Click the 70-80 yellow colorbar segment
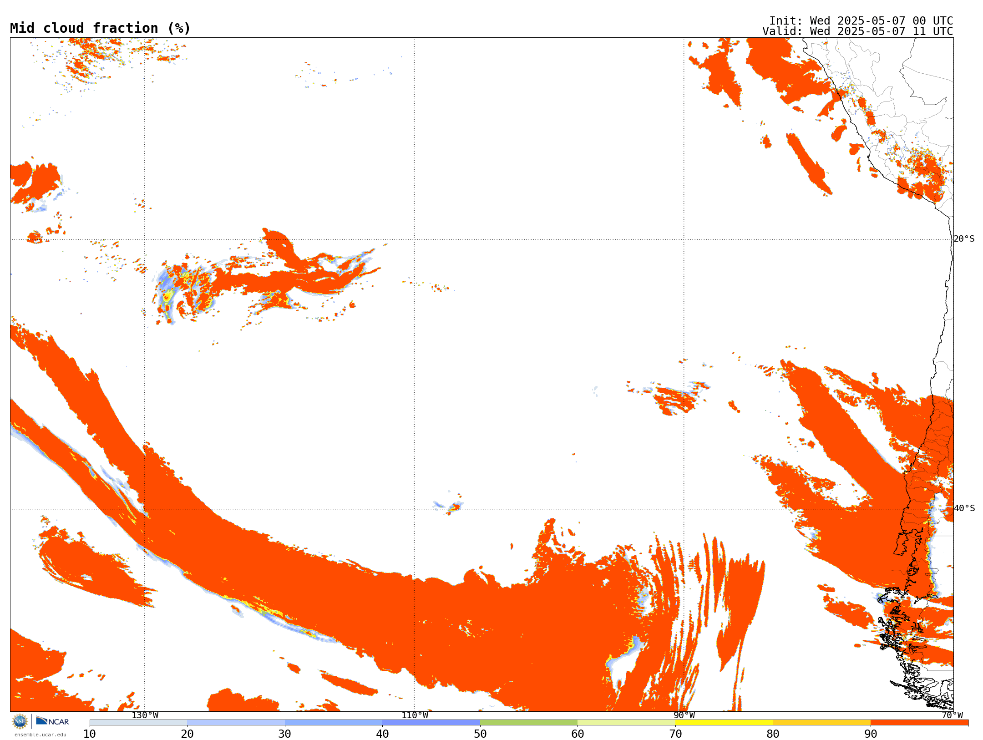This screenshot has height=740, width=983. [724, 723]
